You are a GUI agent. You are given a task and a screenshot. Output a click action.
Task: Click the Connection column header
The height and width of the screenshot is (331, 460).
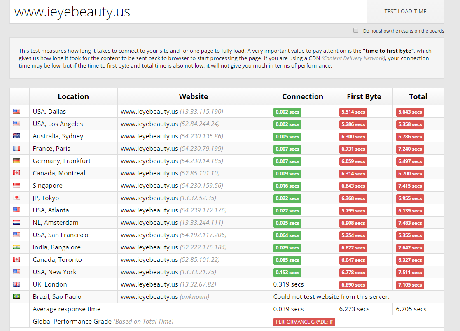303,97
